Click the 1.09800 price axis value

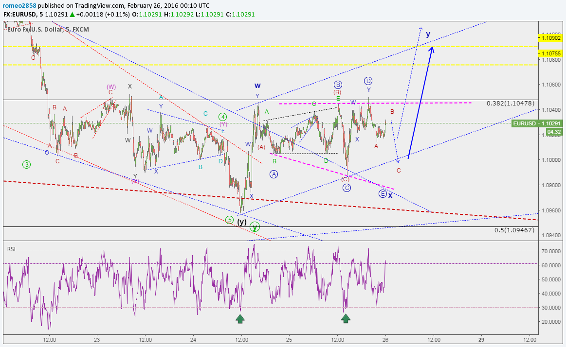551,185
